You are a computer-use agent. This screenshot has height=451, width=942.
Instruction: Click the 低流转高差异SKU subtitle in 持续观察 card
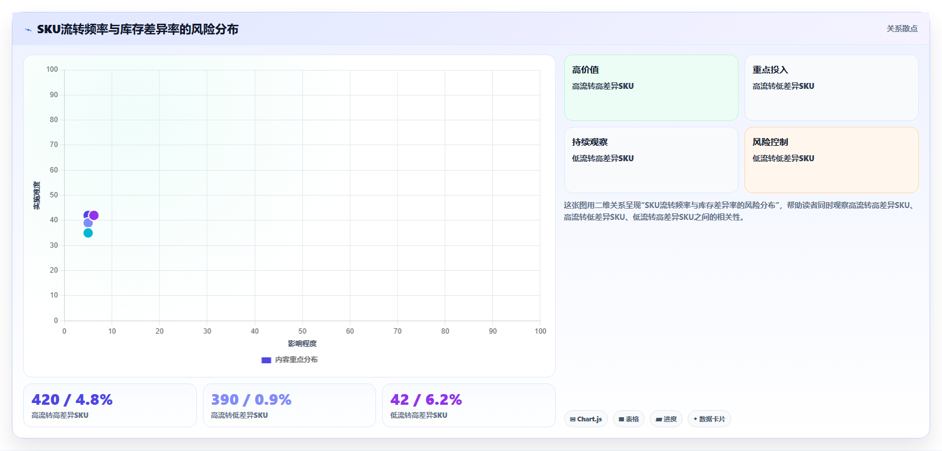[603, 158]
